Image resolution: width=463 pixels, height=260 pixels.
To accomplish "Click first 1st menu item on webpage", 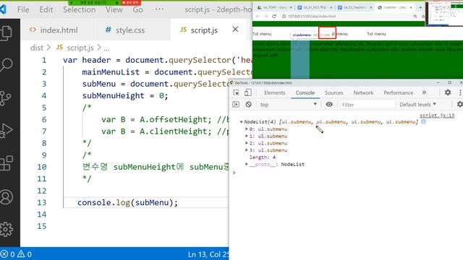I will coord(262,34).
